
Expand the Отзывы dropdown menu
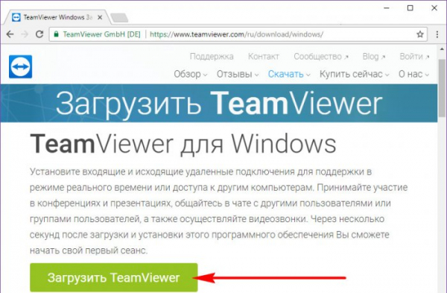(x=238, y=74)
